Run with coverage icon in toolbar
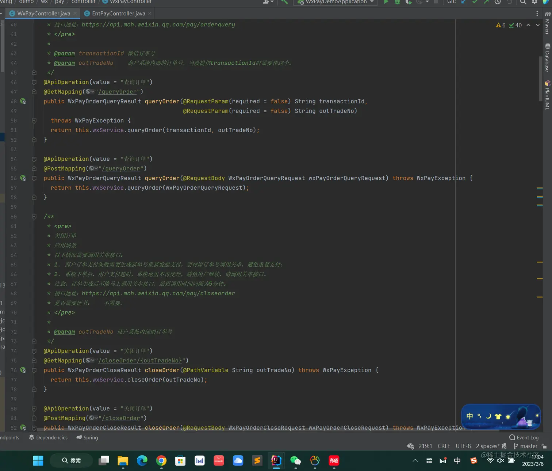This screenshot has height=471, width=552. click(409, 2)
